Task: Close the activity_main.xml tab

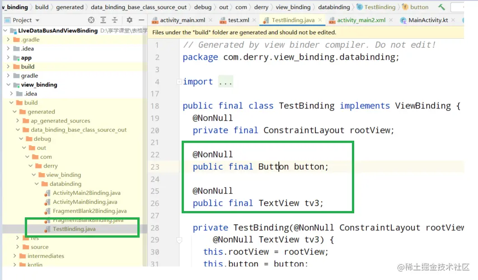Action: (x=211, y=20)
